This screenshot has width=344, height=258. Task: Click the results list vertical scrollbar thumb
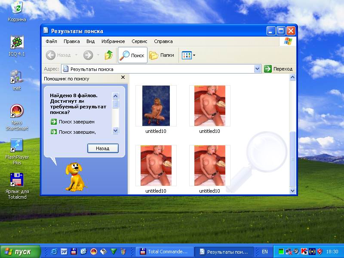[x=292, y=159]
